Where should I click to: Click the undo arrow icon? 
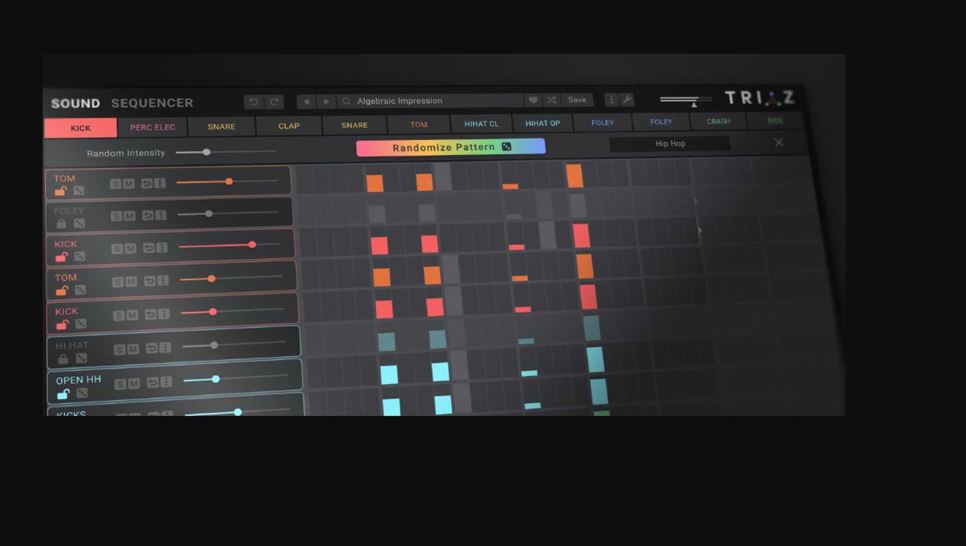(x=254, y=102)
